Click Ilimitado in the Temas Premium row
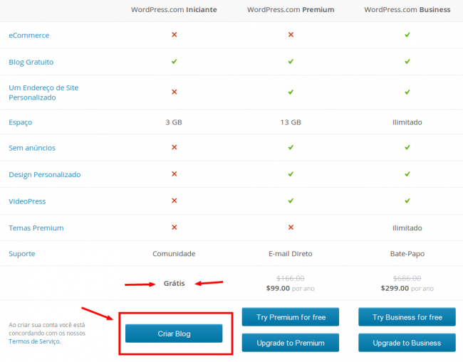The image size is (463, 362). pos(407,228)
